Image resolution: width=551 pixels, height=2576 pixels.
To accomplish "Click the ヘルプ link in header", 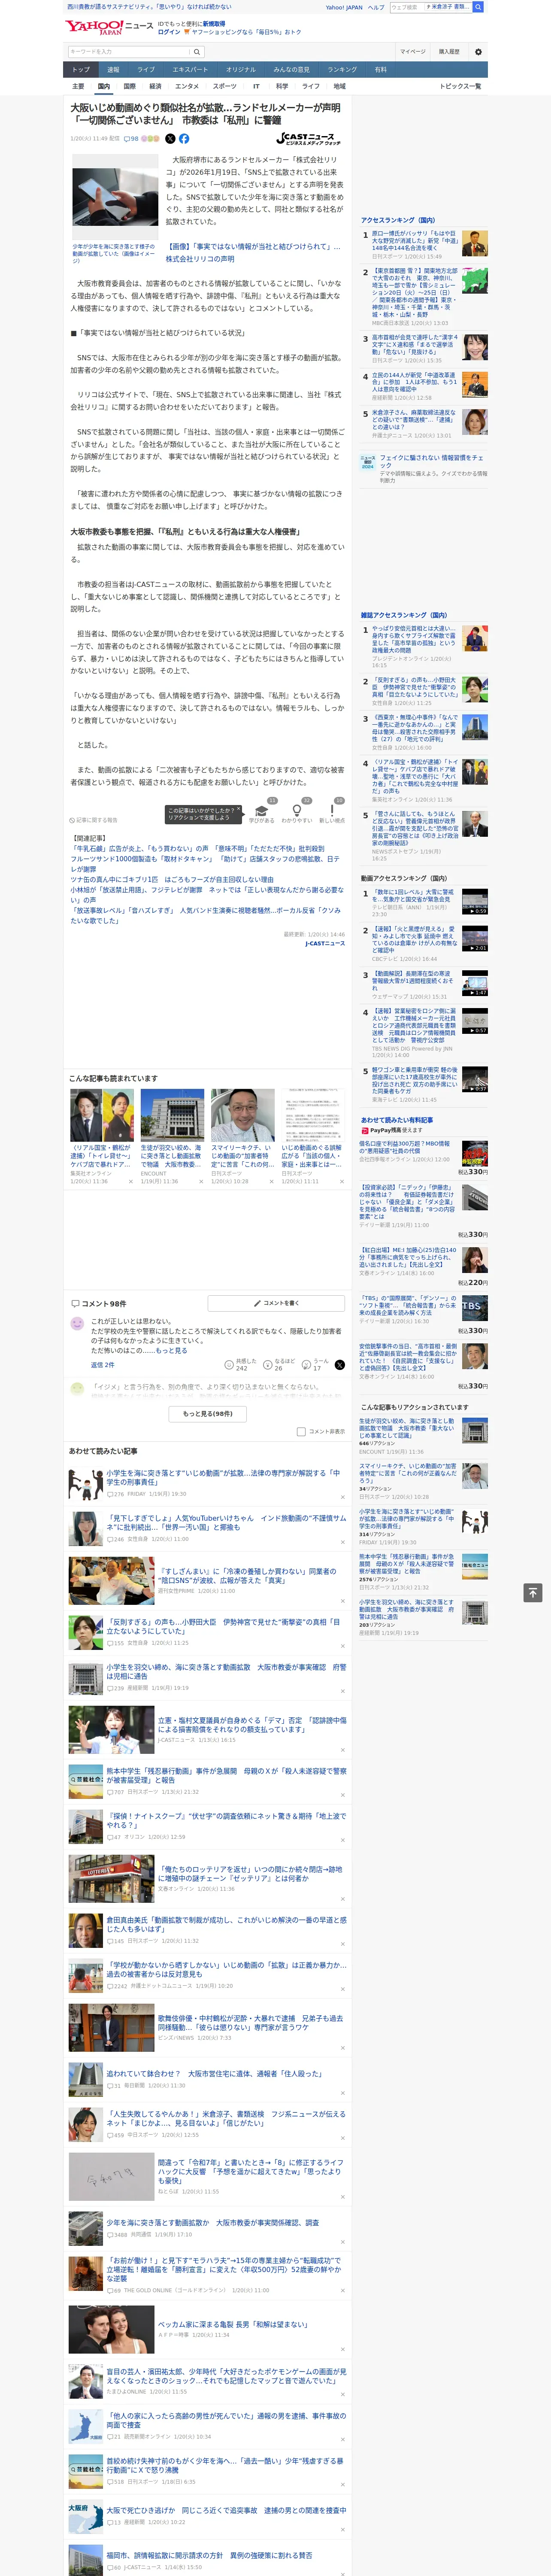I will [376, 7].
